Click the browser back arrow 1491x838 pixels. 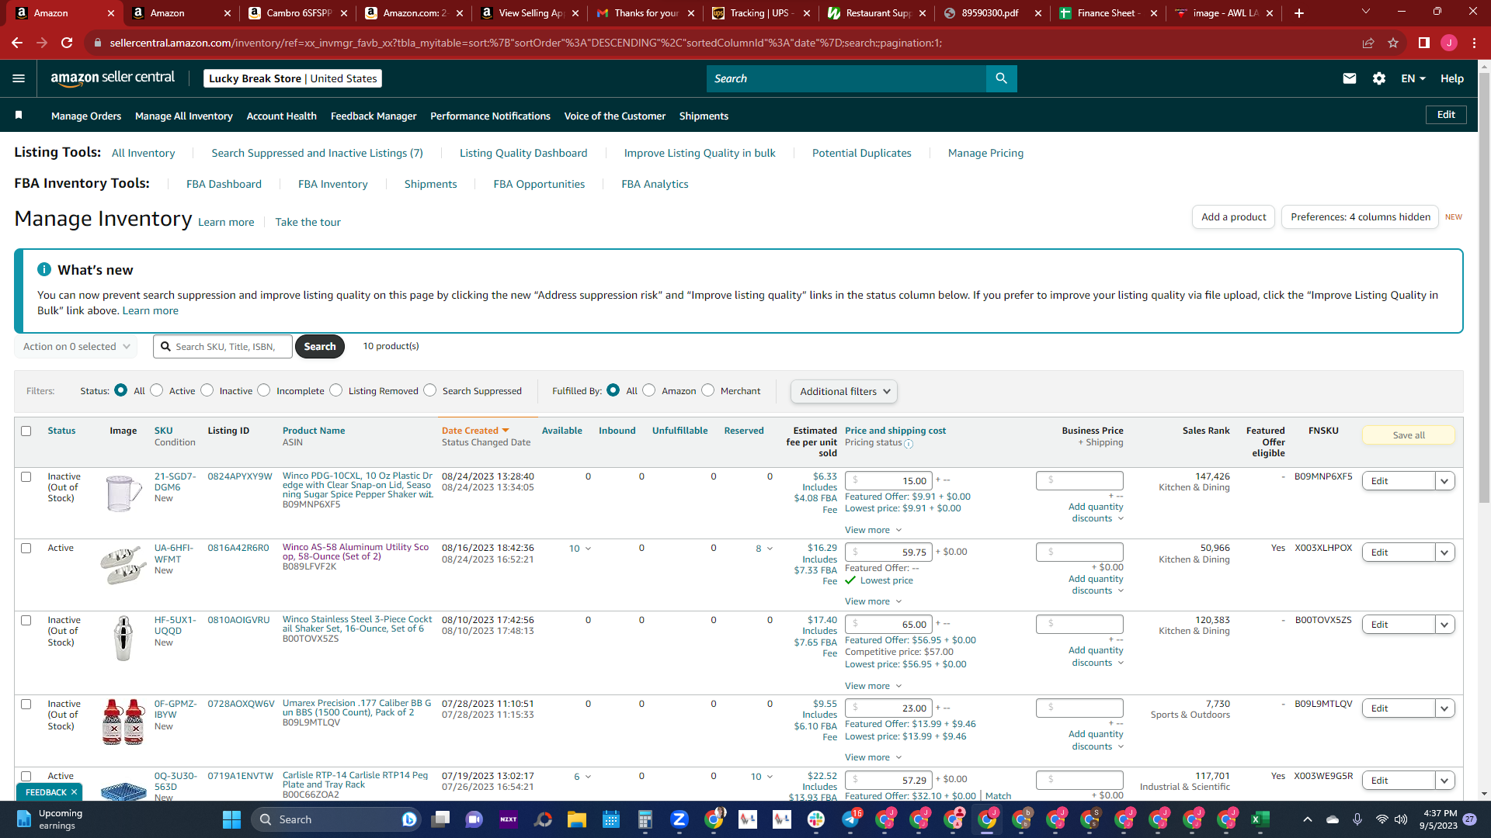pyautogui.click(x=17, y=43)
